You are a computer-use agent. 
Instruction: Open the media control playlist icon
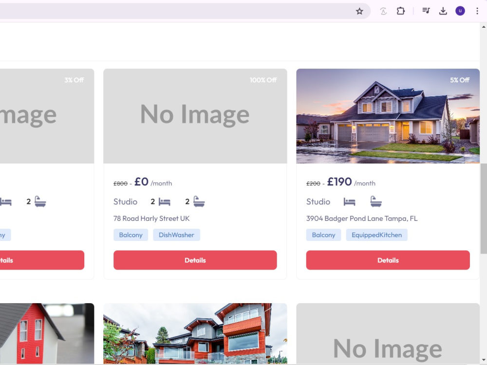click(x=426, y=11)
